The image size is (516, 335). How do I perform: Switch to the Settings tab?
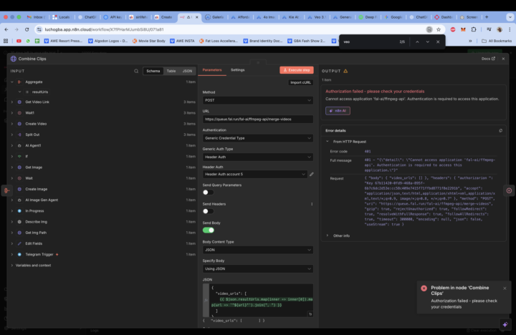point(238,70)
